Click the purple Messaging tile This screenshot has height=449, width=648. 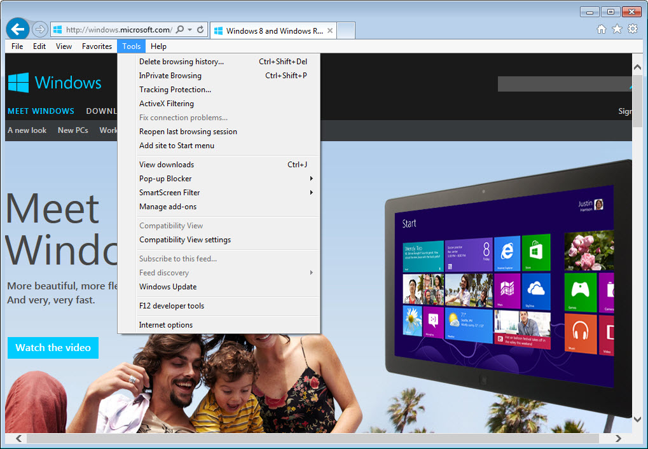[434, 322]
